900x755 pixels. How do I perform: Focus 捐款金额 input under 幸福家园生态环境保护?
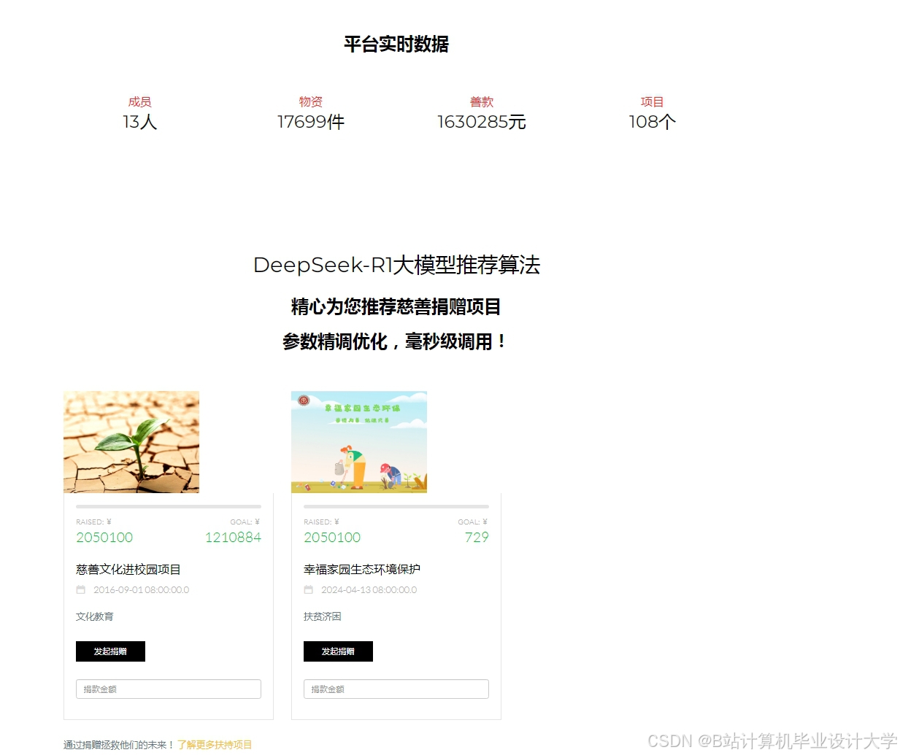(396, 689)
